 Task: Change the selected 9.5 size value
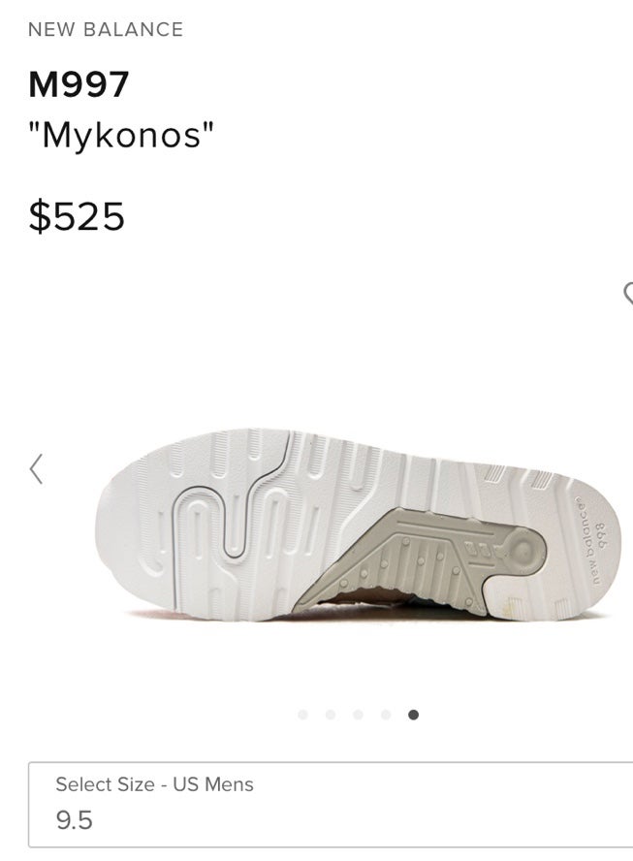coord(74,820)
